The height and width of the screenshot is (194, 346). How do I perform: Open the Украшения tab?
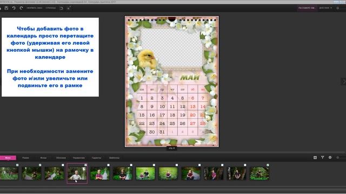point(79,158)
